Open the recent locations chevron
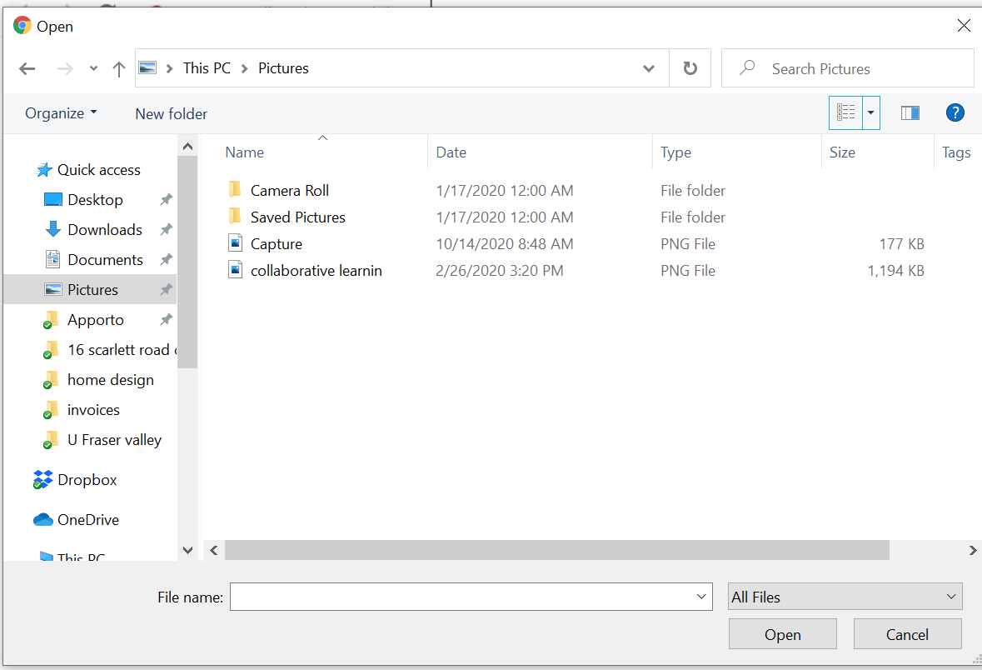Viewport: 982px width, 670px height. pos(93,68)
